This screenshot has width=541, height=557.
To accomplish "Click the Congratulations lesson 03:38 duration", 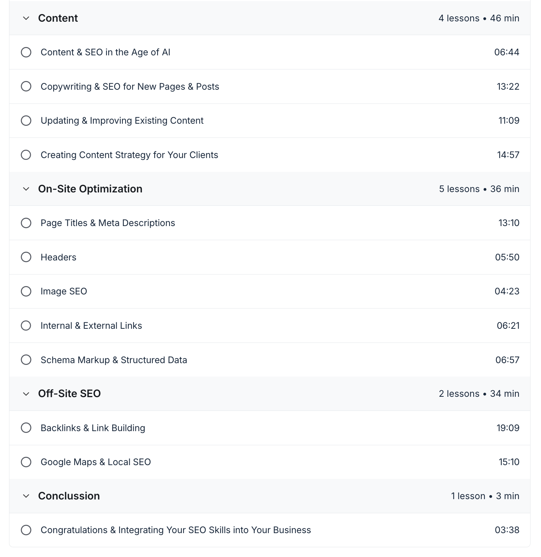I will pyautogui.click(x=507, y=530).
